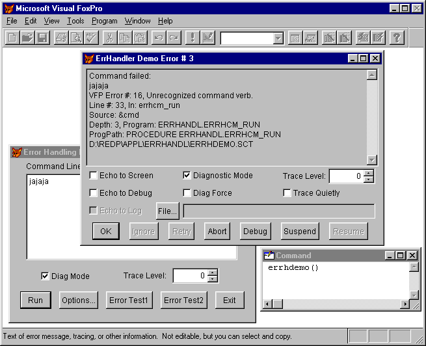Viewport: 426px width, 346px height.
Task: Click the AutoForm Wizard toolbar icon
Action: click(x=363, y=38)
